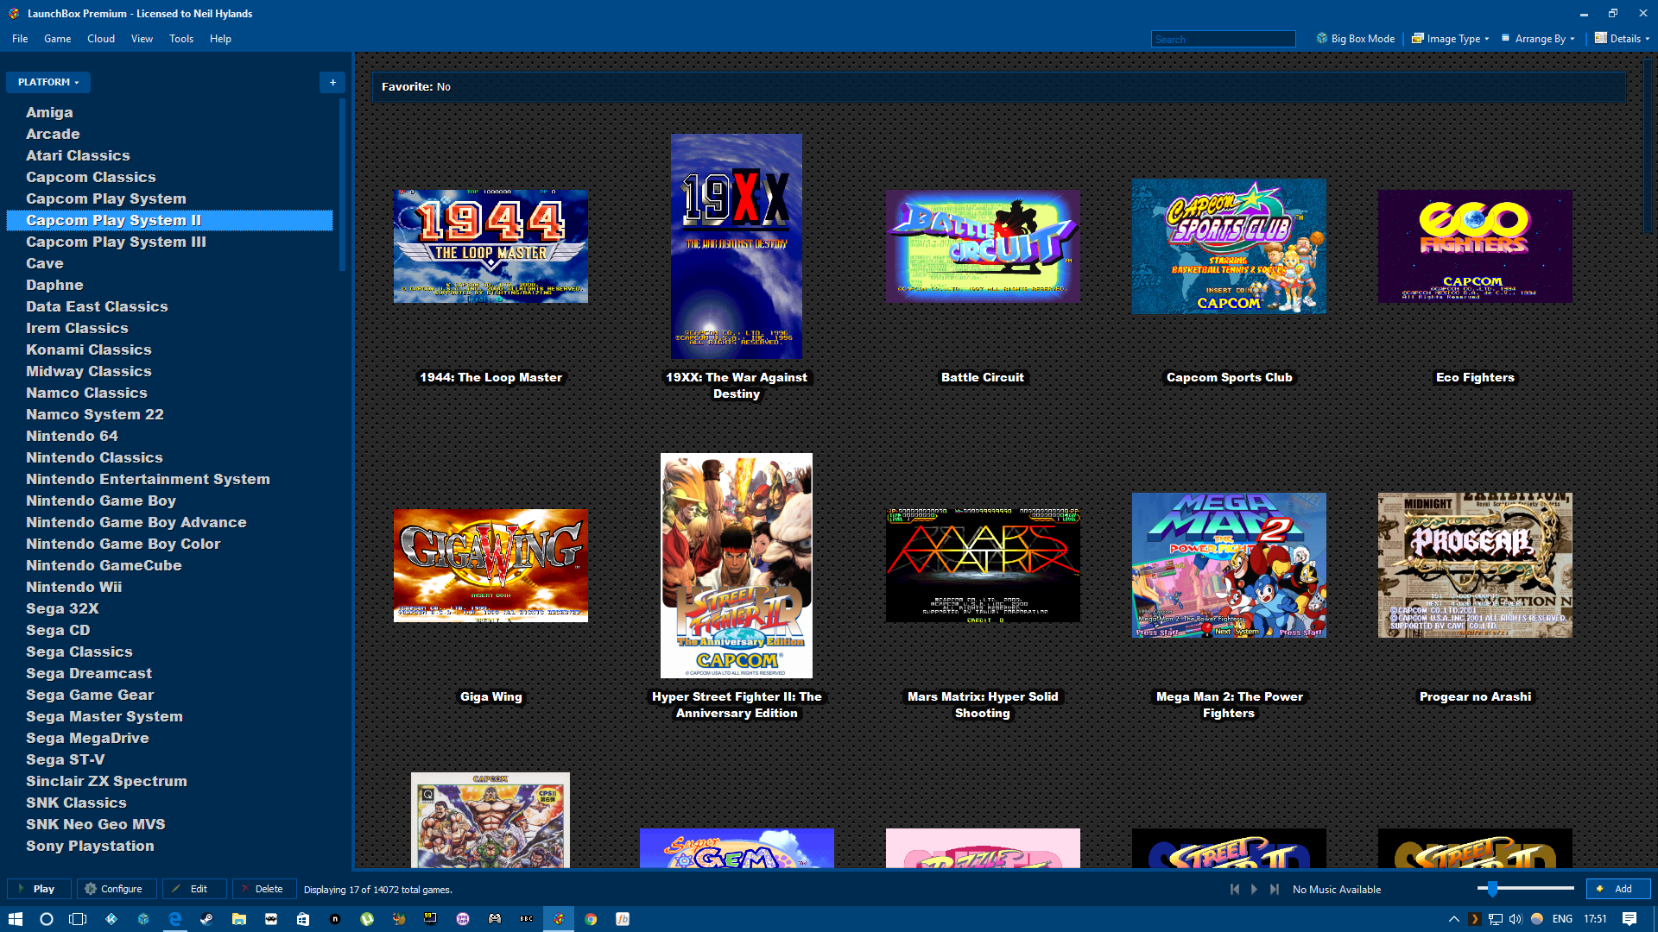The image size is (1658, 932).
Task: Open Kodi from the taskbar
Action: click(111, 919)
